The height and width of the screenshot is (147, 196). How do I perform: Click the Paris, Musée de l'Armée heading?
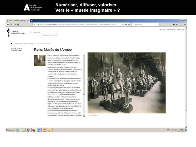click(53, 49)
